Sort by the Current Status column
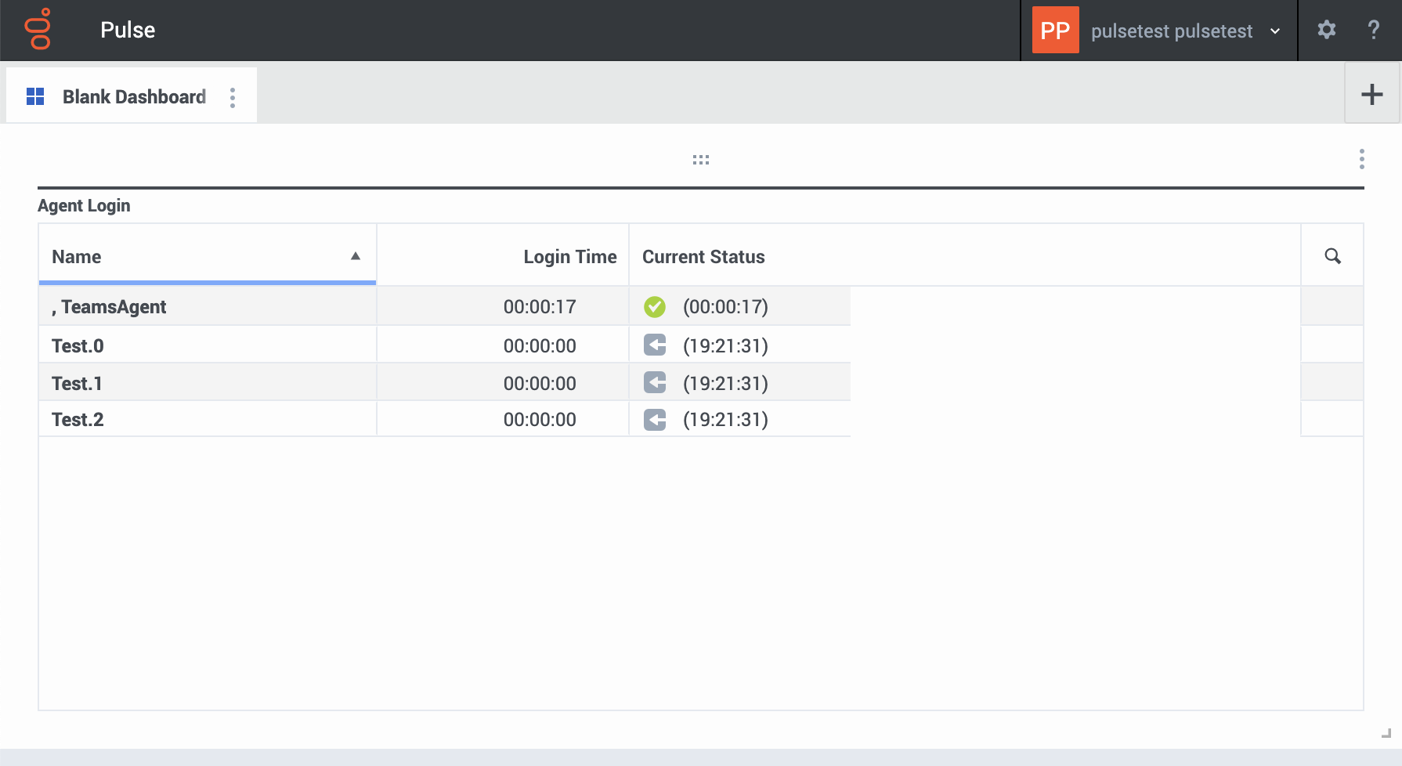The width and height of the screenshot is (1402, 766). (964, 256)
